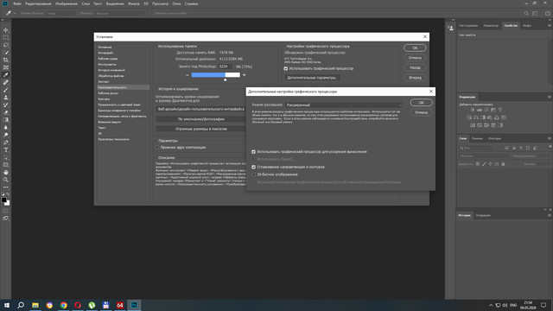Viewport: 553px width, 311px height.
Task: Select the Hand tool
Action: (x=6, y=173)
